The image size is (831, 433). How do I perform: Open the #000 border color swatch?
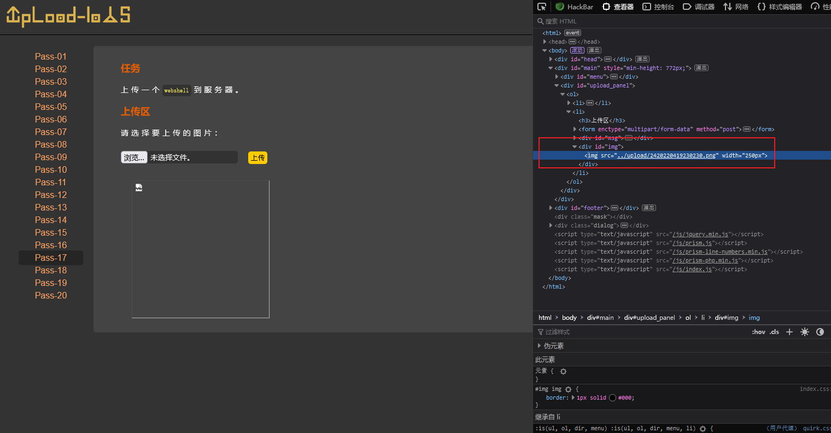click(612, 398)
